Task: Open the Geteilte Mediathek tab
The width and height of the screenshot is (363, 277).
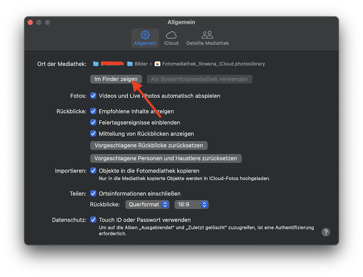Action: click(207, 38)
